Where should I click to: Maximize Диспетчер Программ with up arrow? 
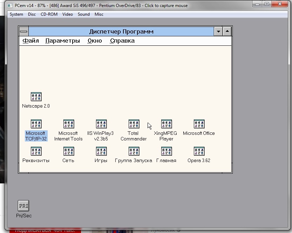[227, 31]
